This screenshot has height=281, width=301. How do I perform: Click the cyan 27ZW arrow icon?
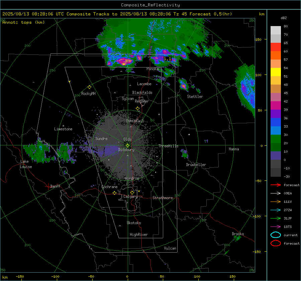276,210
